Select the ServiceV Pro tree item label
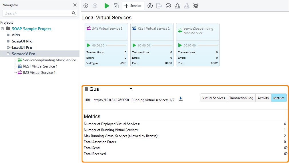This screenshot has height=163, width=289. pos(23,54)
